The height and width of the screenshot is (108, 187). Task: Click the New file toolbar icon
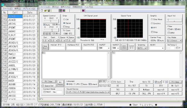tap(42, 10)
